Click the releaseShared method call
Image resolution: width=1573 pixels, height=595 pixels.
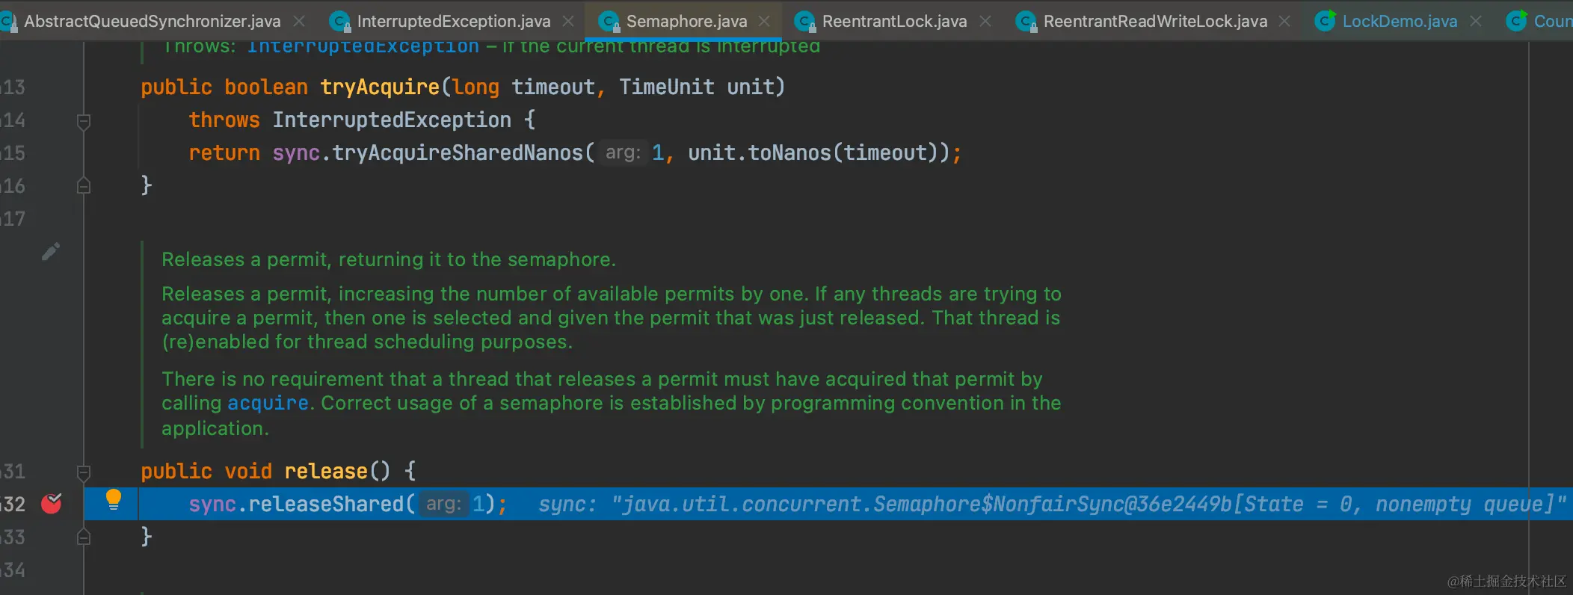pyautogui.click(x=326, y=505)
